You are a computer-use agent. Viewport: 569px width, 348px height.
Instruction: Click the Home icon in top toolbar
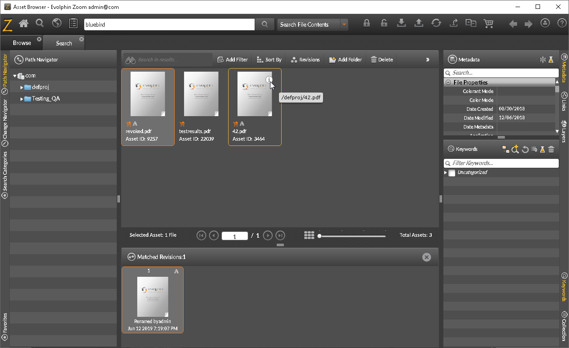pos(24,23)
